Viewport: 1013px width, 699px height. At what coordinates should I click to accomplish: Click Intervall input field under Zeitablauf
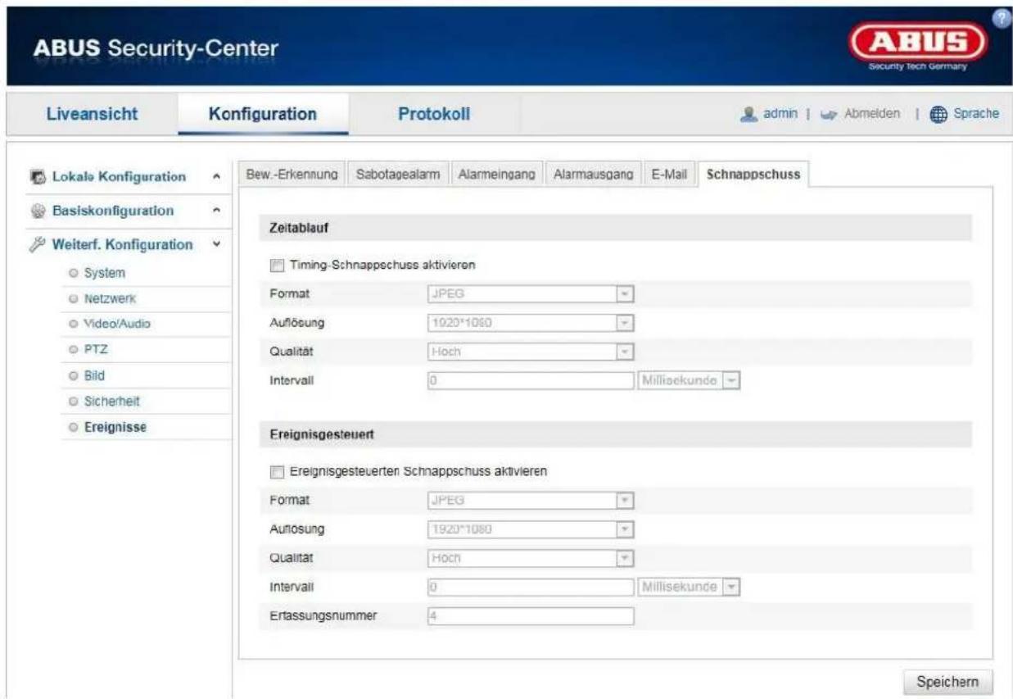531,380
